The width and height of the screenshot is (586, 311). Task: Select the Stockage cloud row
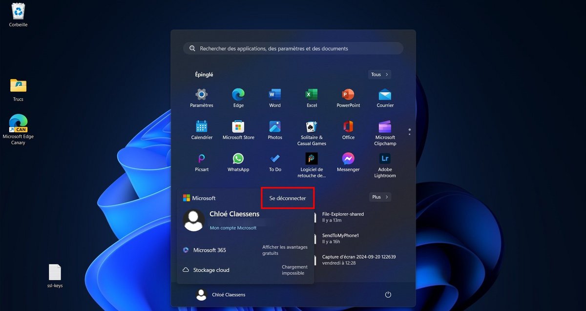pos(246,270)
